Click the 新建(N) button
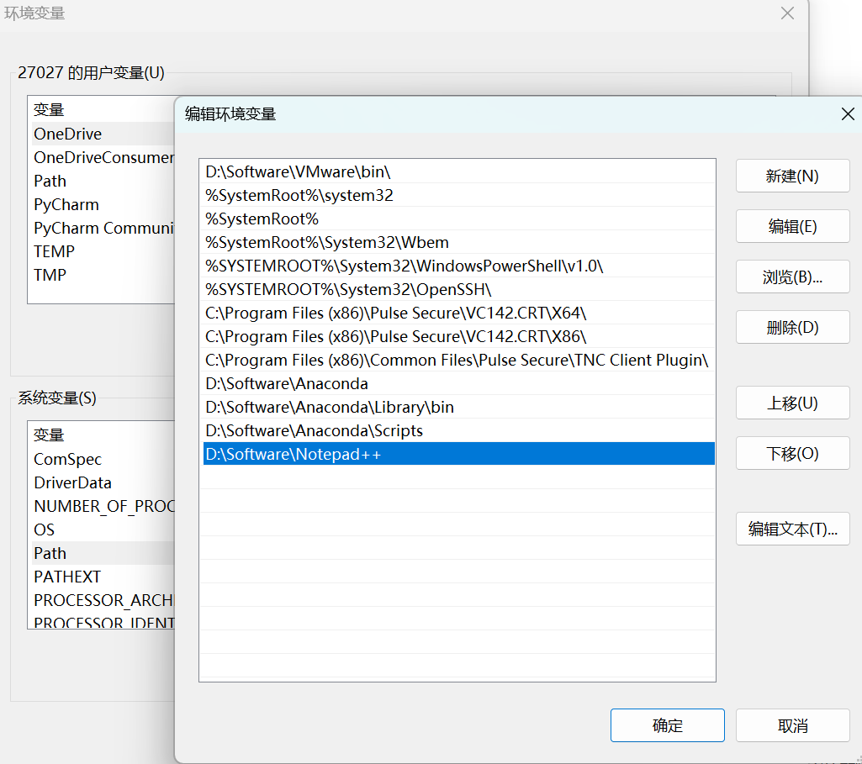 (792, 177)
